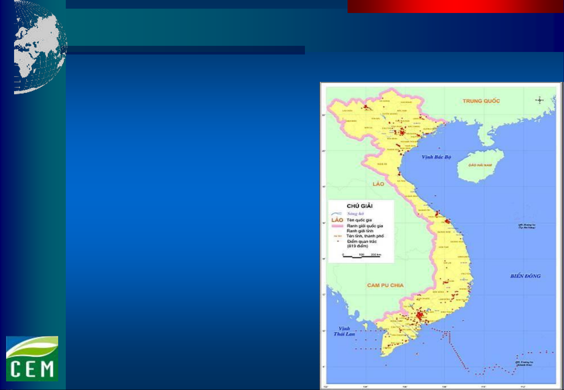Click the Tên tỉnh, thành phố legend entry

(365, 236)
